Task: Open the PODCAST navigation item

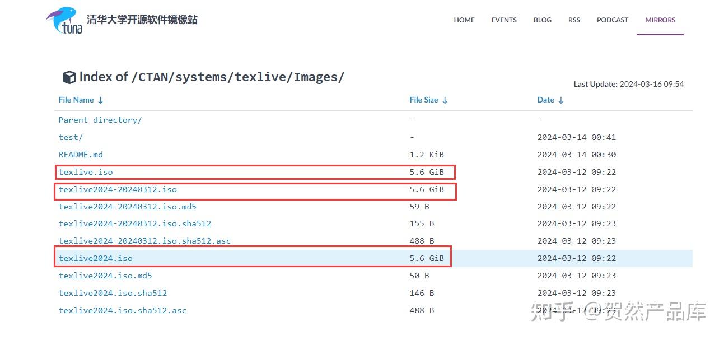Action: click(x=613, y=20)
